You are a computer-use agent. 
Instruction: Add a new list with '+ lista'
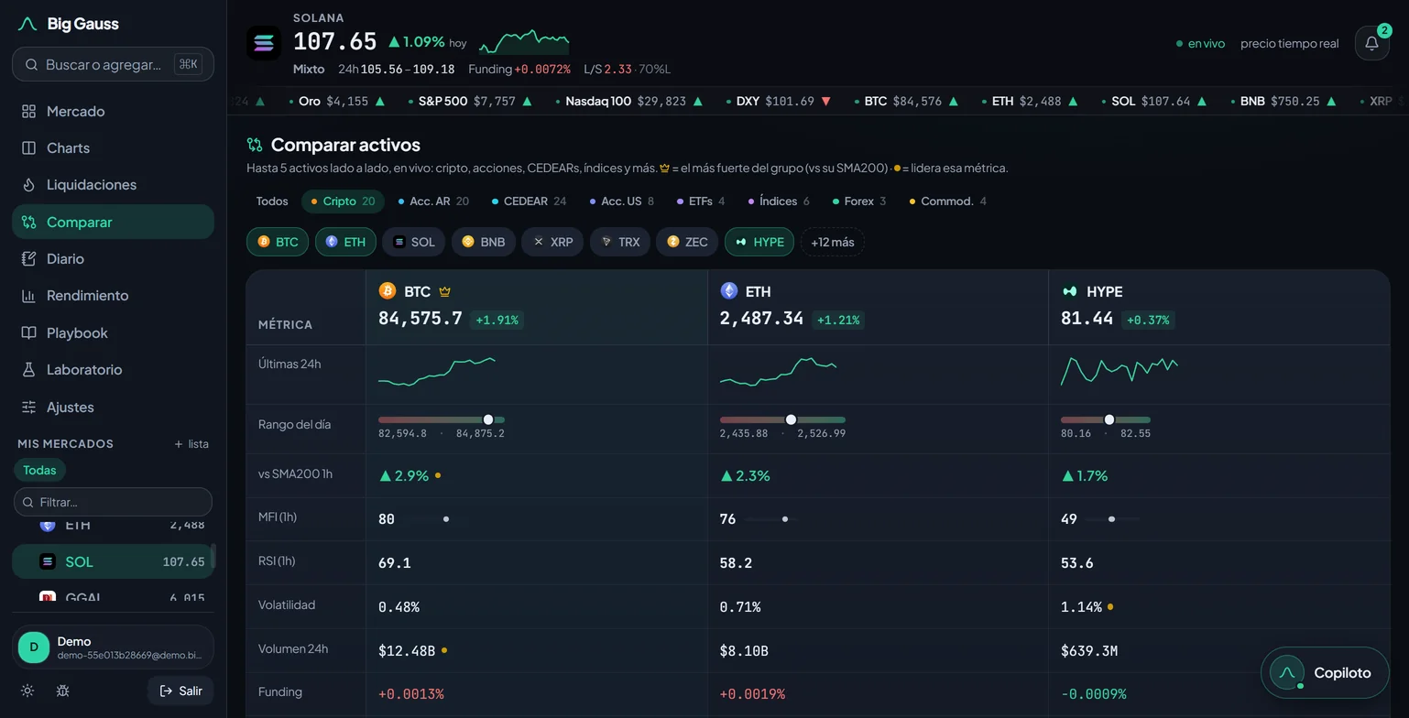(x=191, y=444)
